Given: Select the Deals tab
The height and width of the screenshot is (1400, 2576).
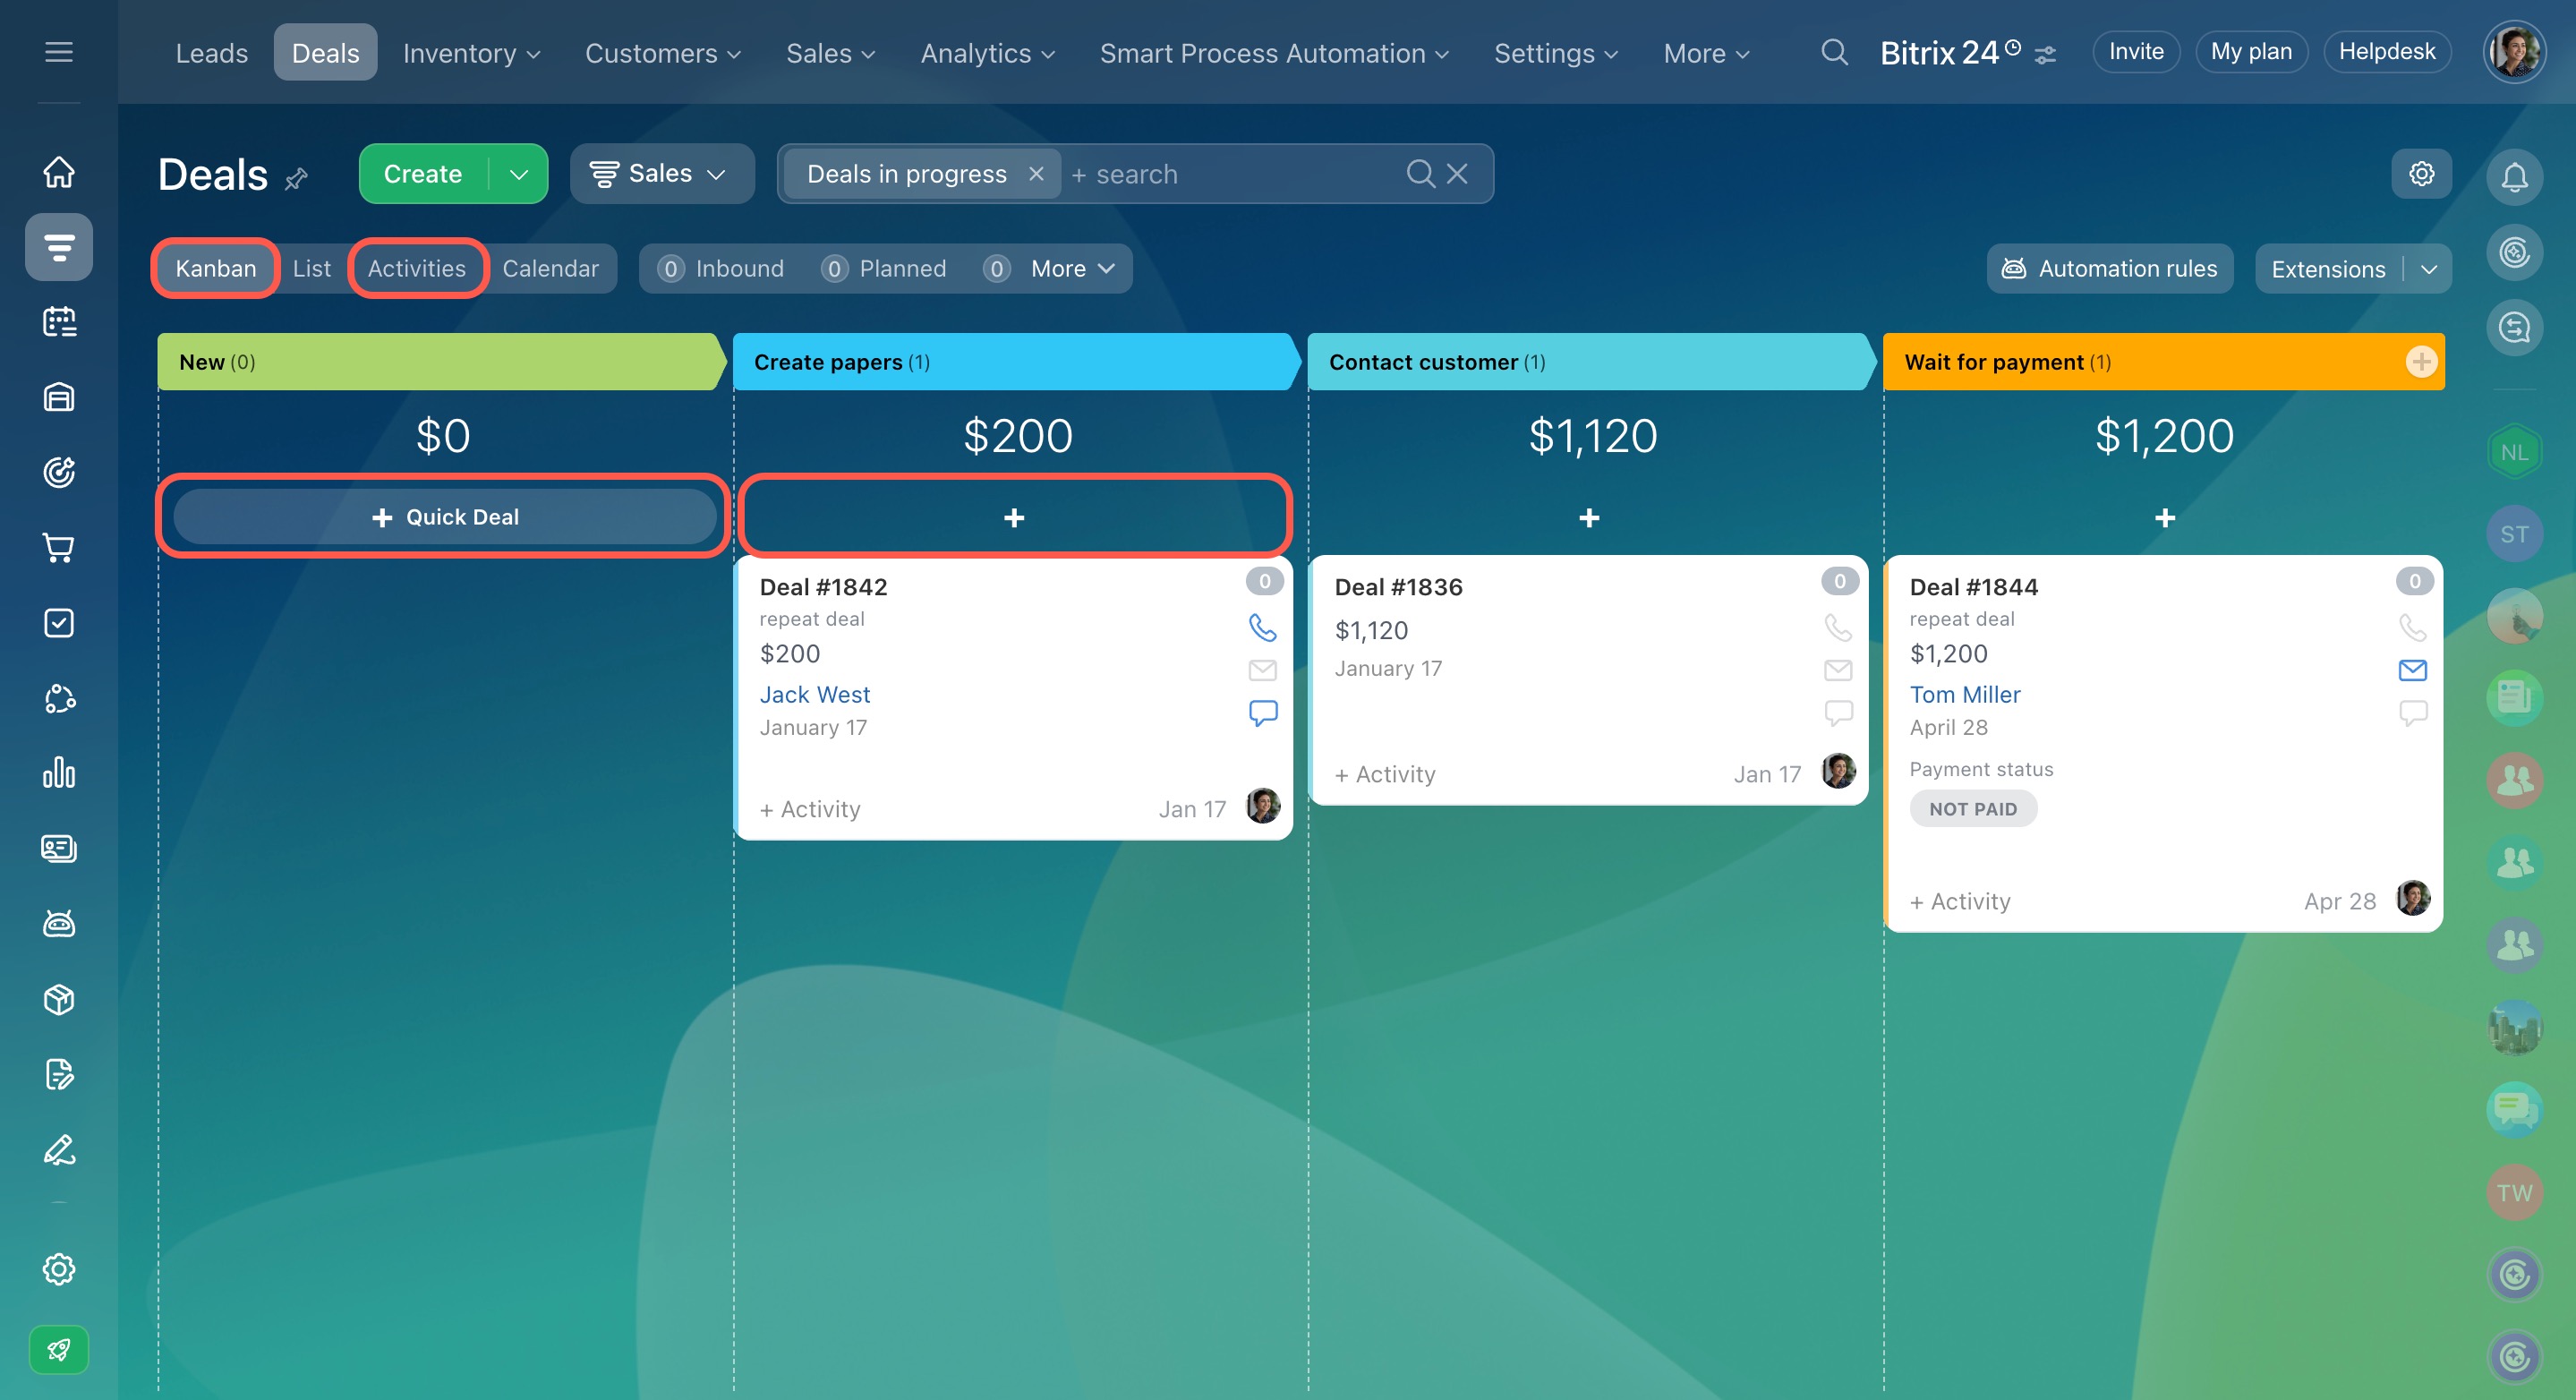Looking at the screenshot, I should [325, 53].
